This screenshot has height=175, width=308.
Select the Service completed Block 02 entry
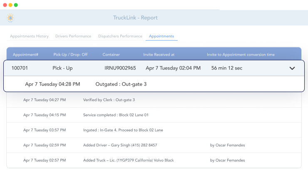[x=116, y=115]
